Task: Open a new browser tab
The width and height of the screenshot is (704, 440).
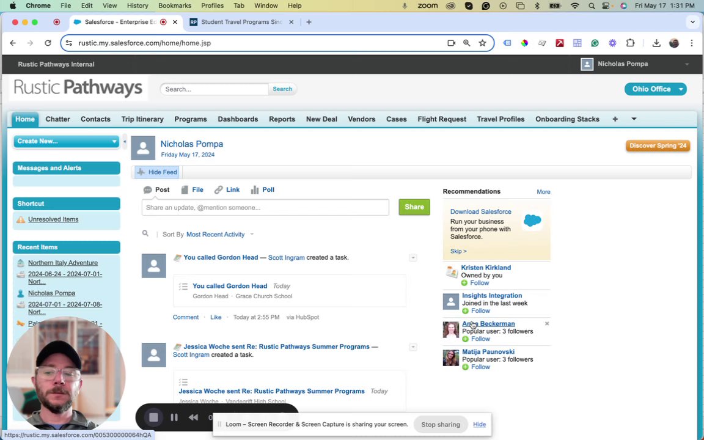Action: tap(309, 22)
